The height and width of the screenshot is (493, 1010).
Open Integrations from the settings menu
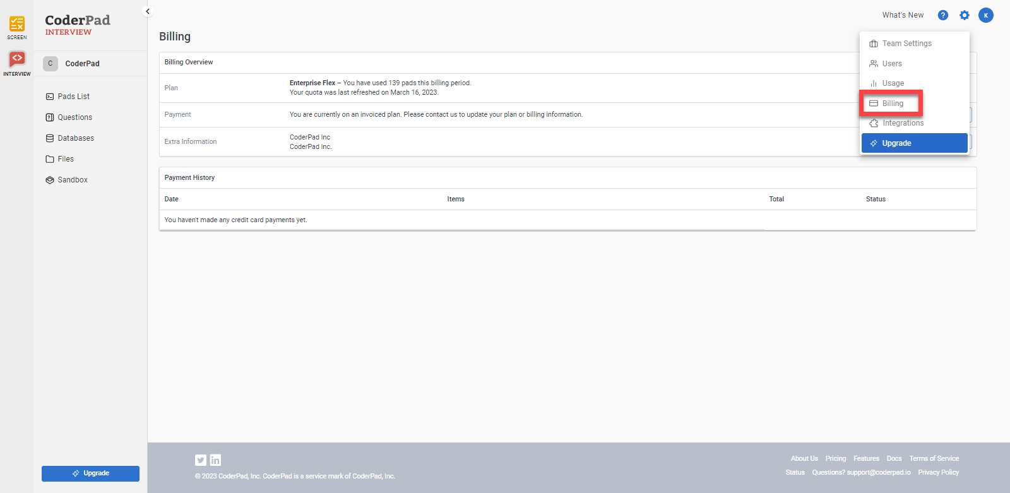pyautogui.click(x=903, y=123)
